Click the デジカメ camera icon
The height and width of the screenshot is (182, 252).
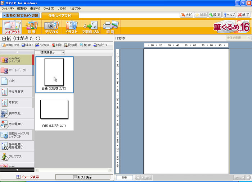(51, 27)
